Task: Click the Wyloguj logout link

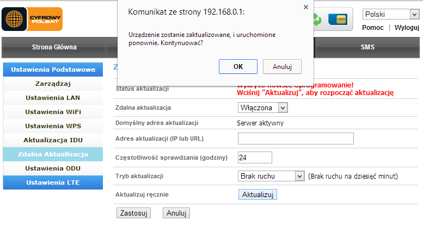Action: (407, 28)
